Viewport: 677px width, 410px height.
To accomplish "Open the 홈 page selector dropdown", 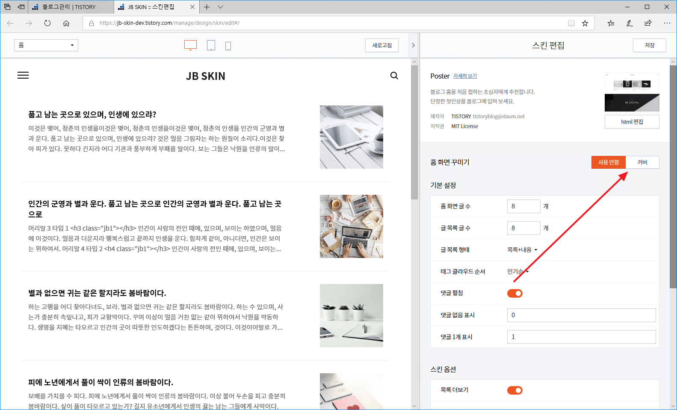I will (x=46, y=45).
